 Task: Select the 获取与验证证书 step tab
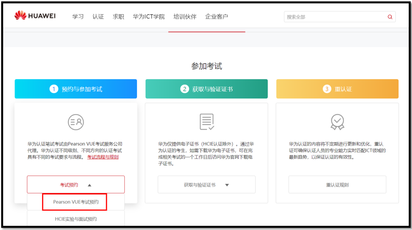pos(207,89)
